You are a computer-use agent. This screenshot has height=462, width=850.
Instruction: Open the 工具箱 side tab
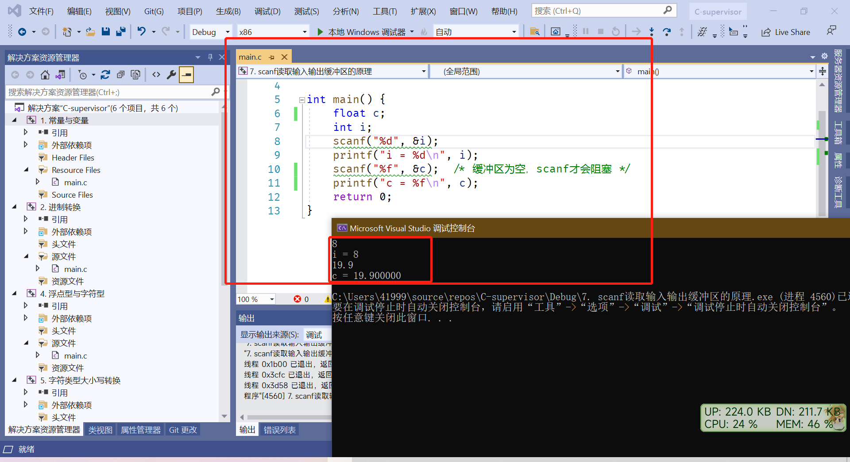coord(838,133)
